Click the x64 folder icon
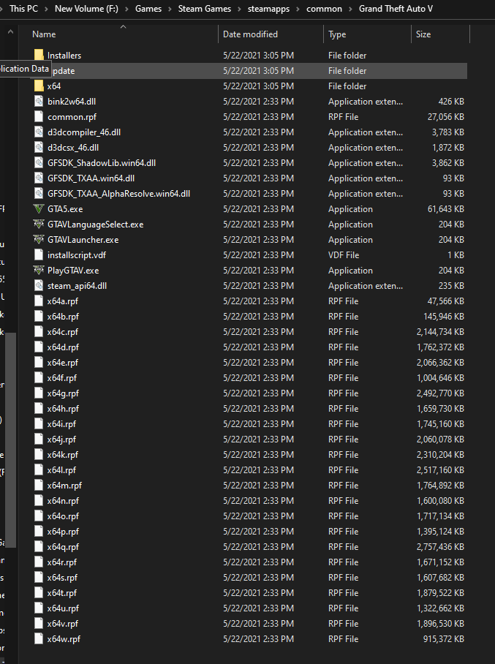 click(39, 86)
